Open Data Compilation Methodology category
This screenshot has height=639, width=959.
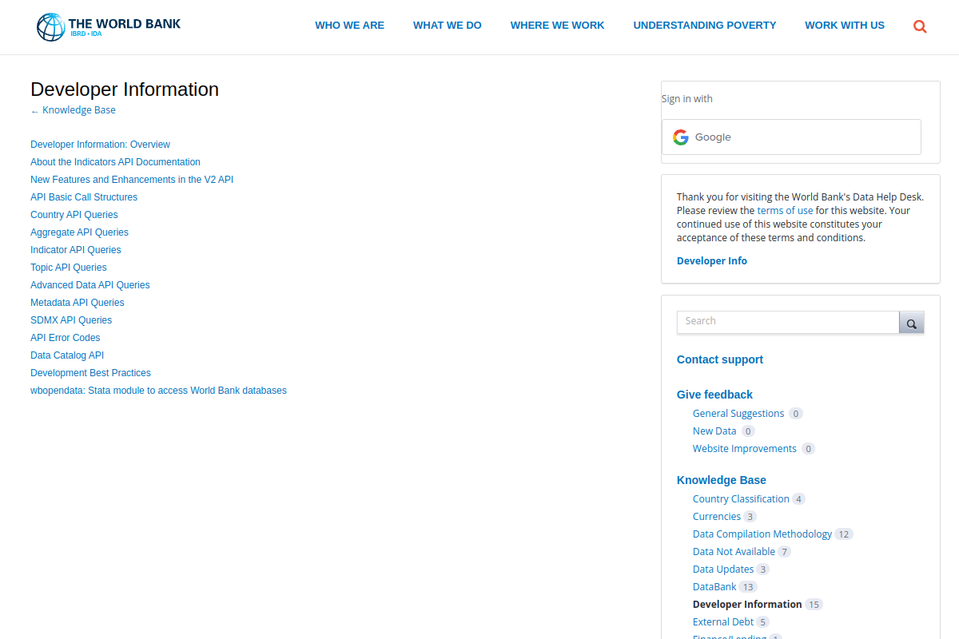(x=762, y=534)
